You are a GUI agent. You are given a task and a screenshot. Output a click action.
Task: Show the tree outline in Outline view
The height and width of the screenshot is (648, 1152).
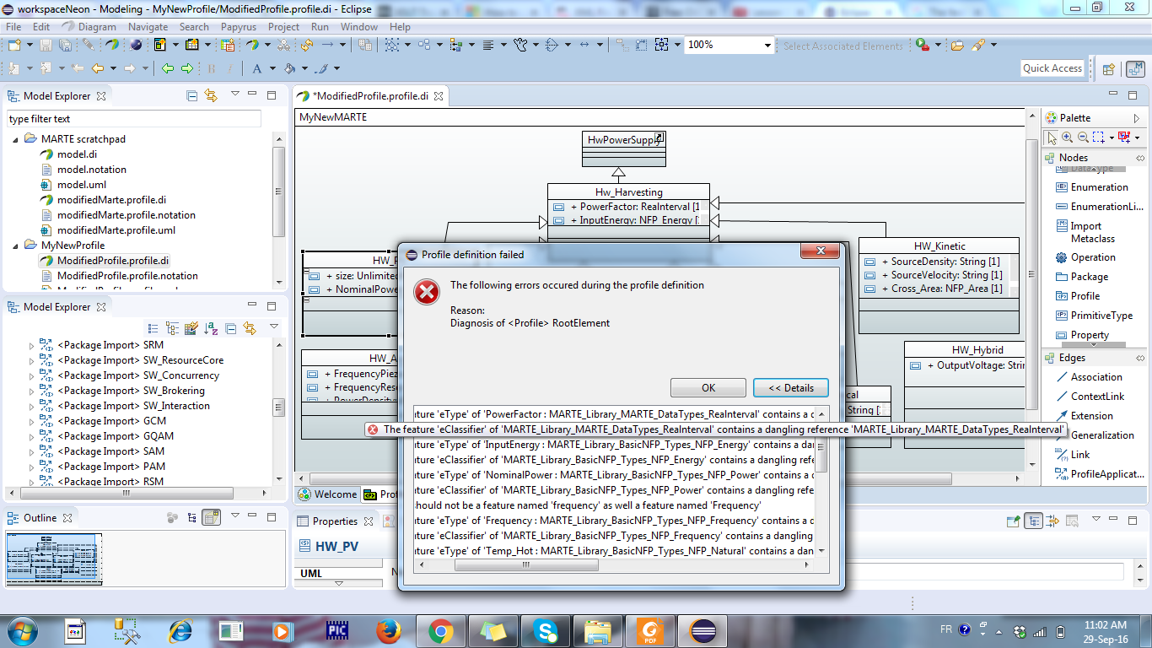click(x=192, y=517)
